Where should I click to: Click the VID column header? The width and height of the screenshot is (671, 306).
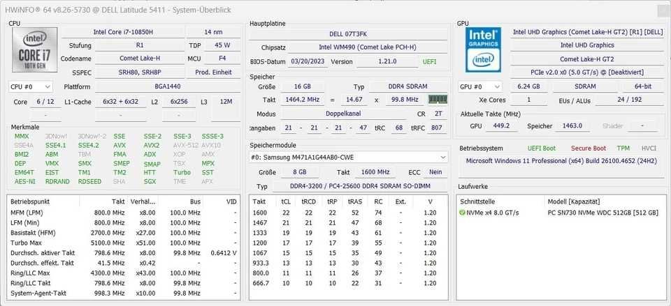[x=231, y=201]
